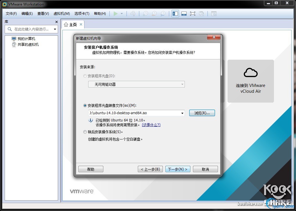Close the 主页 tab with its X
The image size is (296, 211).
(81, 24)
